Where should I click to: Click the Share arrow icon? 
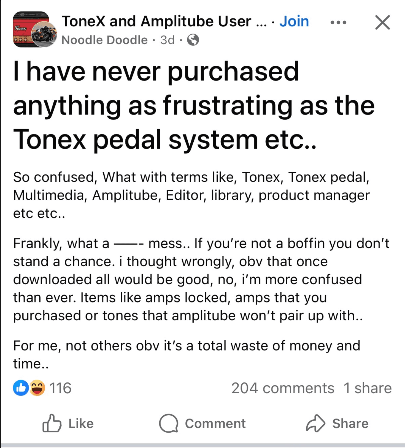(x=315, y=423)
